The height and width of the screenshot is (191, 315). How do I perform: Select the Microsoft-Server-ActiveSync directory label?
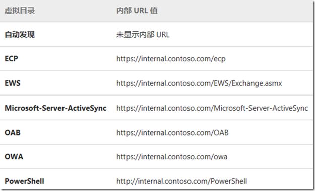[55, 108]
